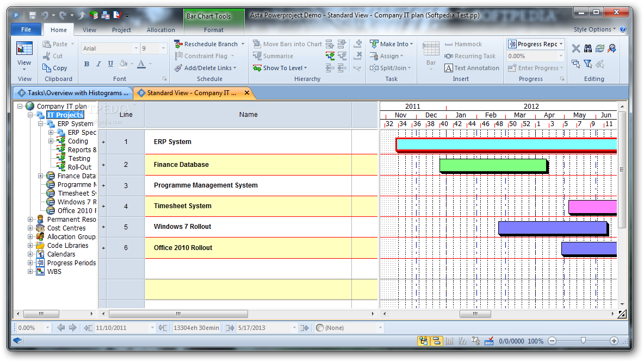This screenshot has height=362, width=644.
Task: Expand the Permanent Resources tree node
Action: coord(30,219)
